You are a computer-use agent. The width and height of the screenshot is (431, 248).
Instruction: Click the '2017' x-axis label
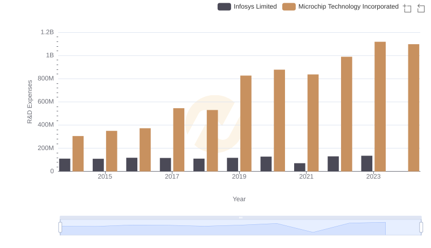click(172, 176)
